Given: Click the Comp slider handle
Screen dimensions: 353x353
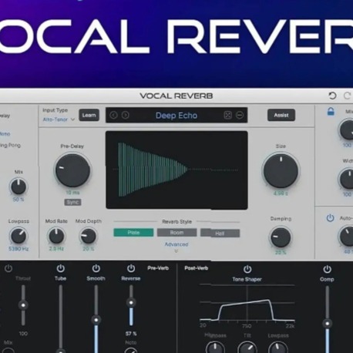Looking at the screenshot, I should [328, 324].
